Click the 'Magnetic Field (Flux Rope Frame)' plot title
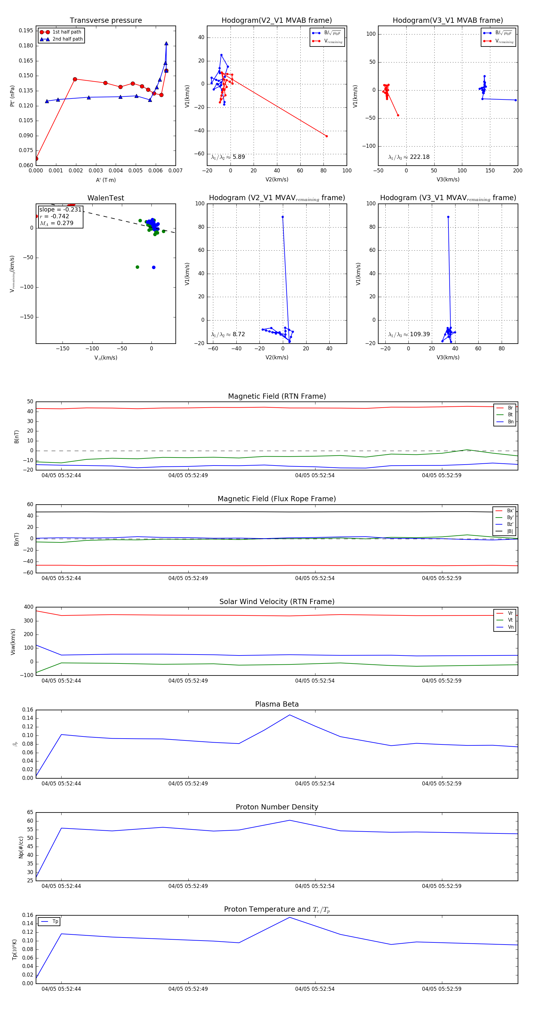 click(x=276, y=499)
